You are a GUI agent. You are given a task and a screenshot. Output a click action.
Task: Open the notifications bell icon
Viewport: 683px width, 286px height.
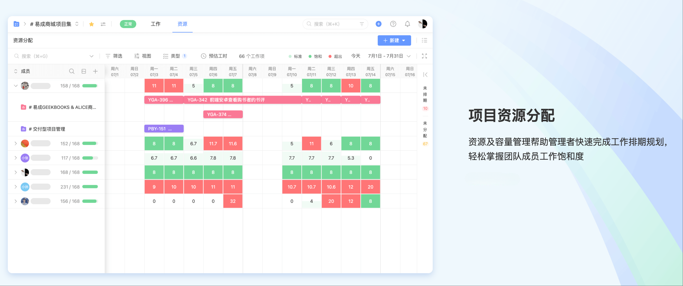pyautogui.click(x=407, y=24)
